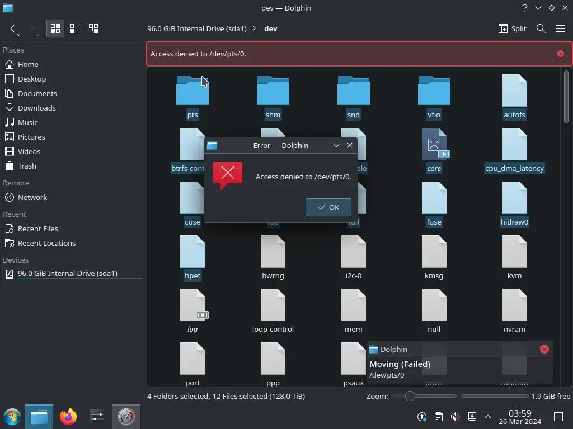The width and height of the screenshot is (573, 429).
Task: Open back history dropdown arrow
Action: click(18, 35)
